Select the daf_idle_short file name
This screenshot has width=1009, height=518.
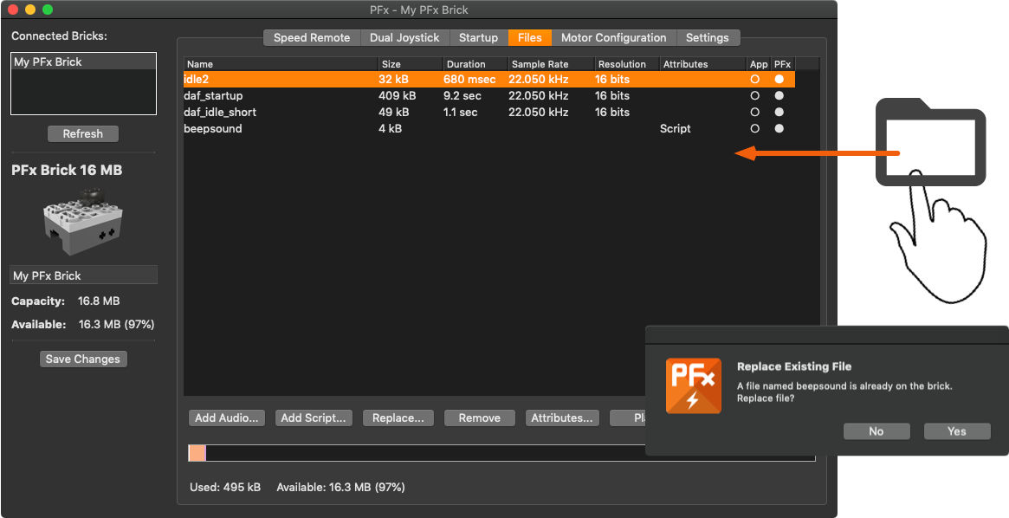click(x=220, y=112)
